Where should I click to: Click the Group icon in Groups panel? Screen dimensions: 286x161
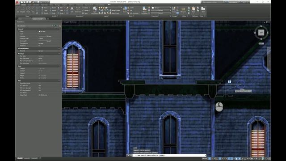point(173,9)
